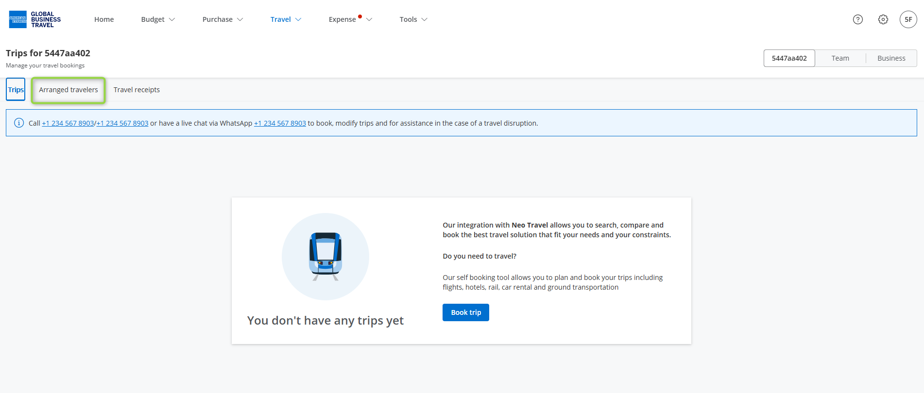The width and height of the screenshot is (924, 393).
Task: Click the Book trip button
Action: pos(465,312)
